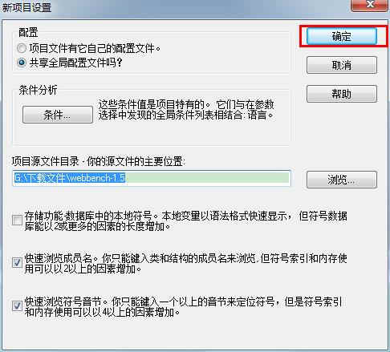
Task: Open the 条件... conditions dialog
Action: pos(58,115)
